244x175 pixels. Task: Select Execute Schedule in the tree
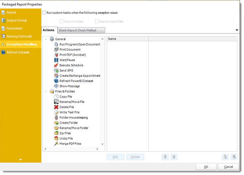click(x=71, y=65)
